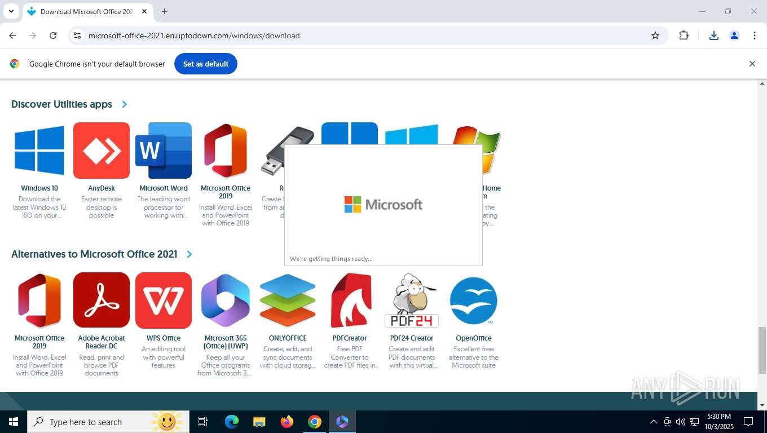This screenshot has height=433, width=767.
Task: Open the Windows 10 app icon
Action: (39, 151)
